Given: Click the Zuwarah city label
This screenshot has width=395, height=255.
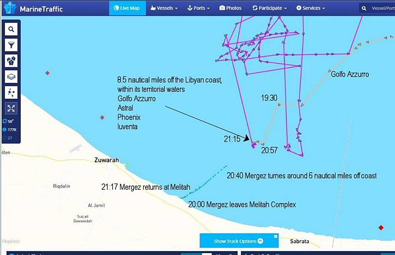Looking at the screenshot, I should (x=107, y=160).
